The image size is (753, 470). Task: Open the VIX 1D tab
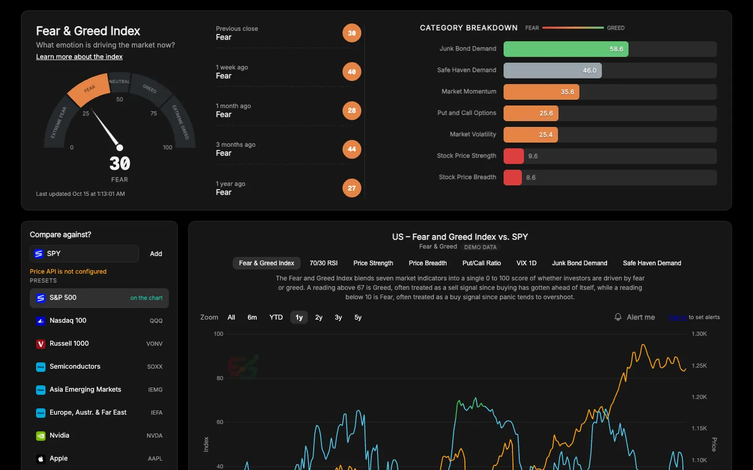pos(527,263)
